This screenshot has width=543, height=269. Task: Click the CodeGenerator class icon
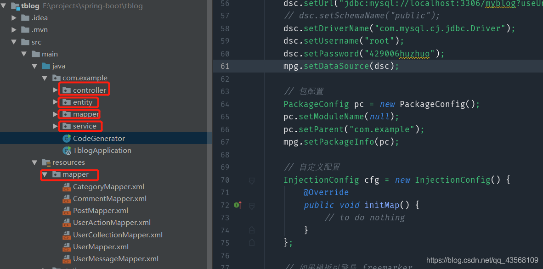pos(67,139)
